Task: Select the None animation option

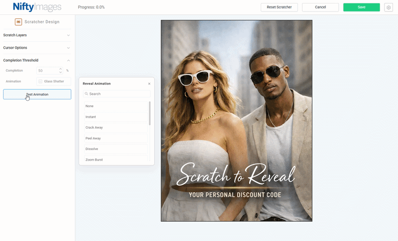Action: pyautogui.click(x=115, y=106)
